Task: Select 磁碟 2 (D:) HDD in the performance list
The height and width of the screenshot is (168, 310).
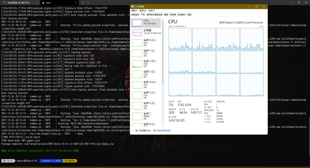Action: (x=146, y=64)
